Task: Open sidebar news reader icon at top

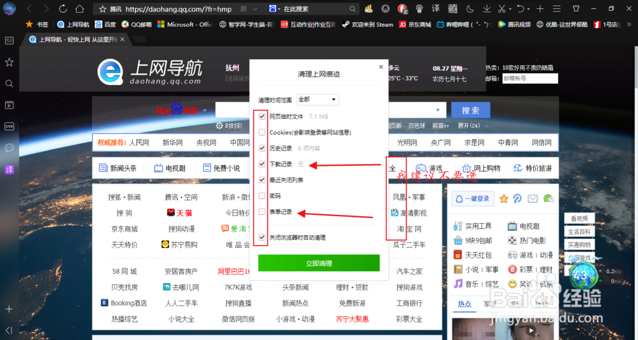Action: [x=9, y=40]
